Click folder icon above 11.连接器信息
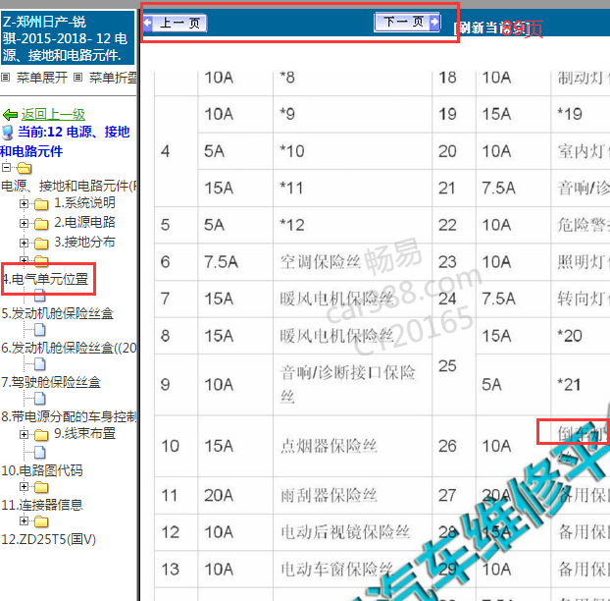This screenshot has height=601, width=610. click(x=41, y=487)
